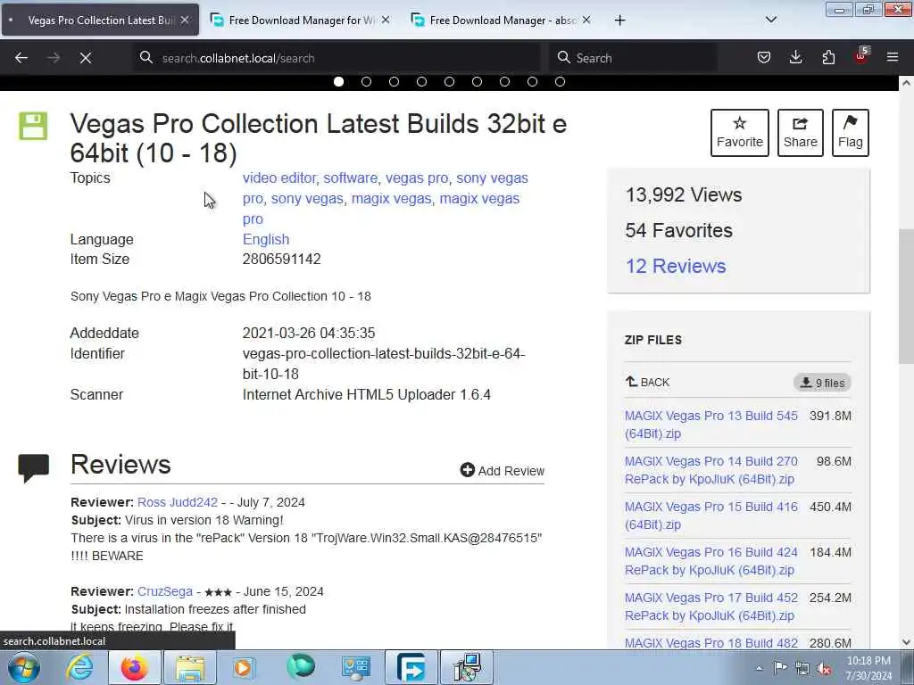
Task: Download MAGIX Vegas Pro 18 Build 482 zip
Action: click(x=711, y=643)
